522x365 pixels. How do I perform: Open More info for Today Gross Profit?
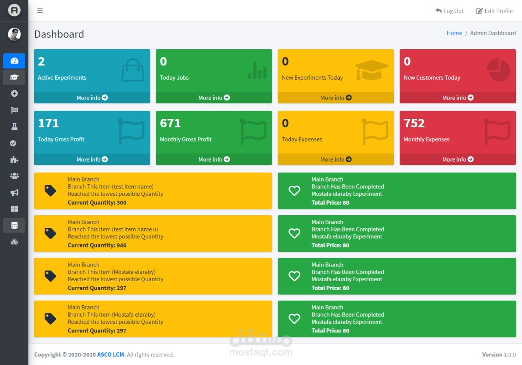(x=92, y=160)
